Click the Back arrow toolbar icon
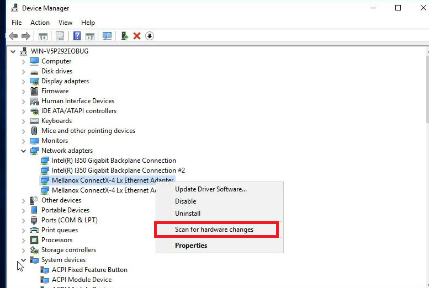 point(13,36)
